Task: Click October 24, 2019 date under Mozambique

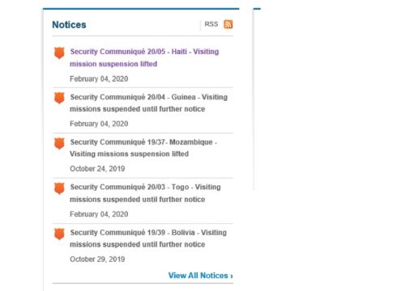Action: 97,169
